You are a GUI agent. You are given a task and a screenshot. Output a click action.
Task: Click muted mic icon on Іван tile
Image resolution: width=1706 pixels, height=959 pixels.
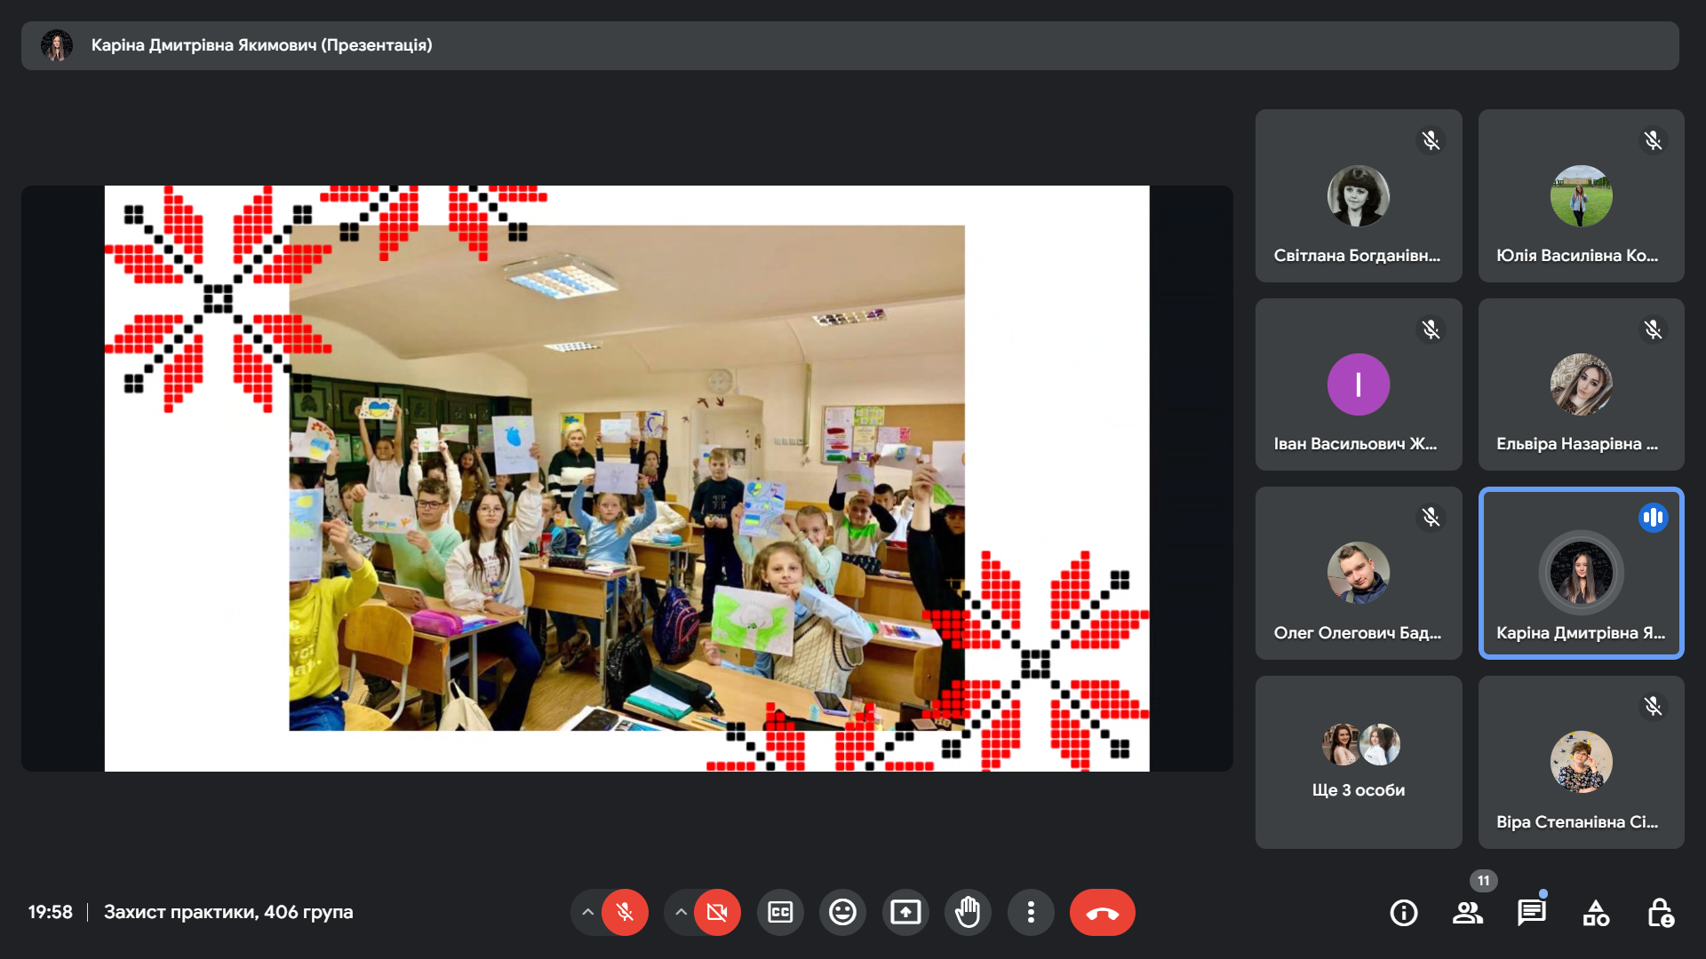pos(1431,329)
